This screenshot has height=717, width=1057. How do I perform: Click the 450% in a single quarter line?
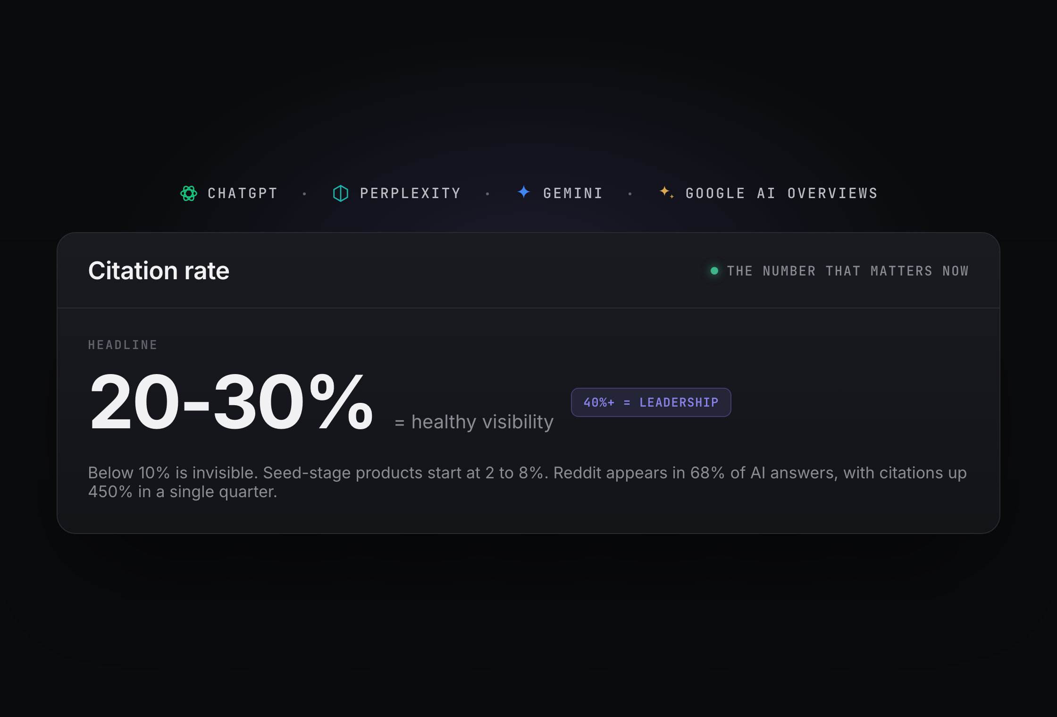[183, 492]
